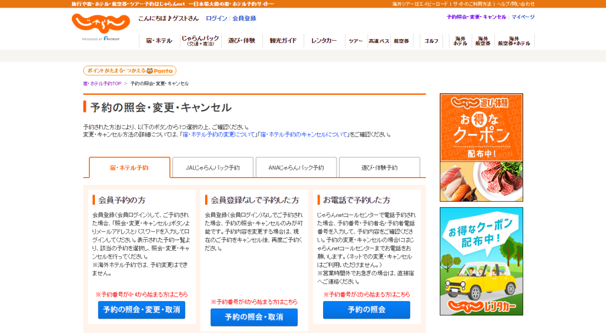Open マイページ link
This screenshot has width=606, height=333.
click(x=523, y=17)
